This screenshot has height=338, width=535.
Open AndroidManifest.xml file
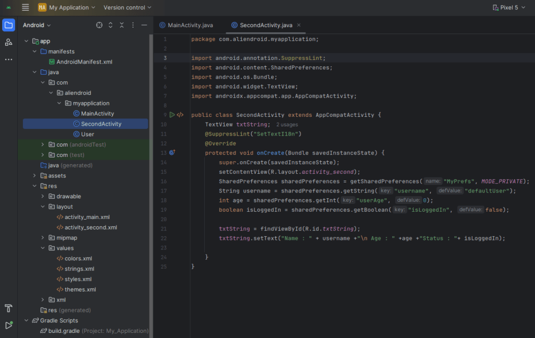80,62
